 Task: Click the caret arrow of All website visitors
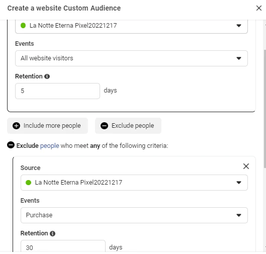(x=239, y=58)
